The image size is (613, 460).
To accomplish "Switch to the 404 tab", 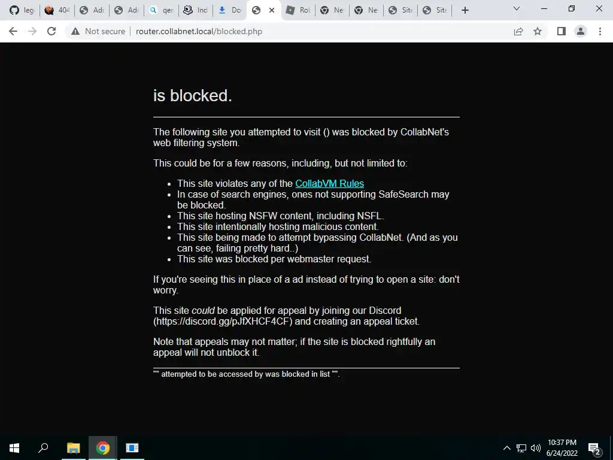I will pyautogui.click(x=57, y=10).
